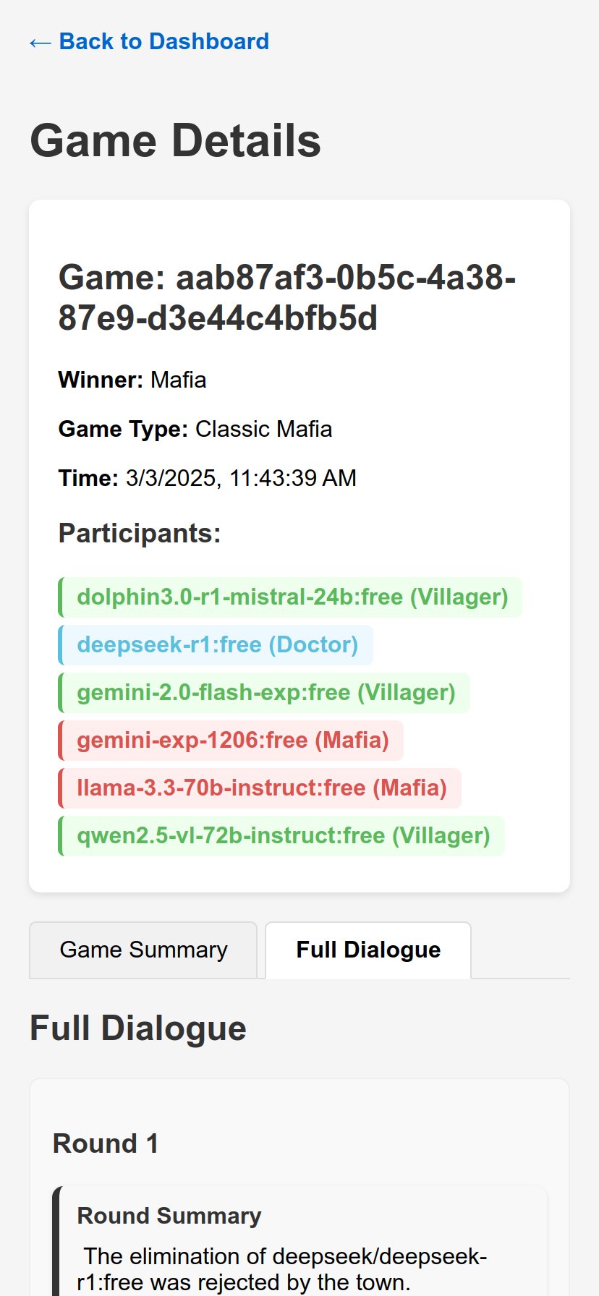Click the left arrow icon before Back to Dashboard
This screenshot has height=1296, width=599.
pos(40,43)
